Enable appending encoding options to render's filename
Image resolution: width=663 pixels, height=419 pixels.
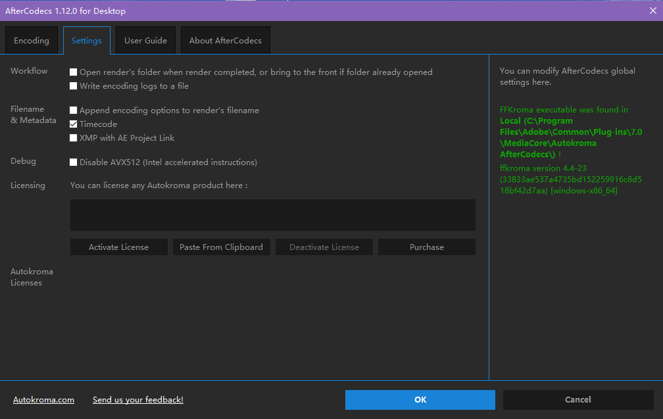[74, 110]
